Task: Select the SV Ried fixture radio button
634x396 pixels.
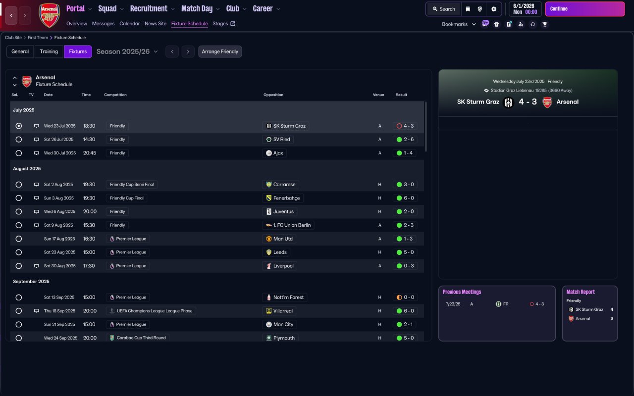Action: [x=19, y=140]
